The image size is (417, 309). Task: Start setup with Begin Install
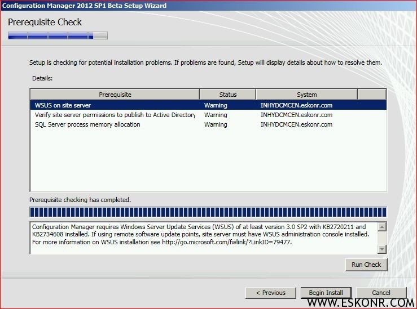326,293
